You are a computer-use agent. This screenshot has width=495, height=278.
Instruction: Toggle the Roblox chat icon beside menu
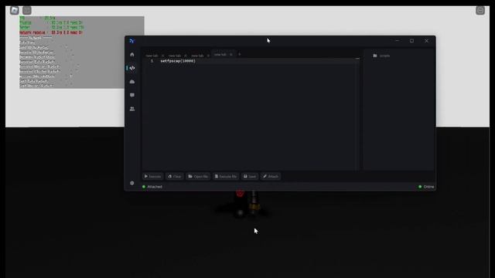click(27, 10)
